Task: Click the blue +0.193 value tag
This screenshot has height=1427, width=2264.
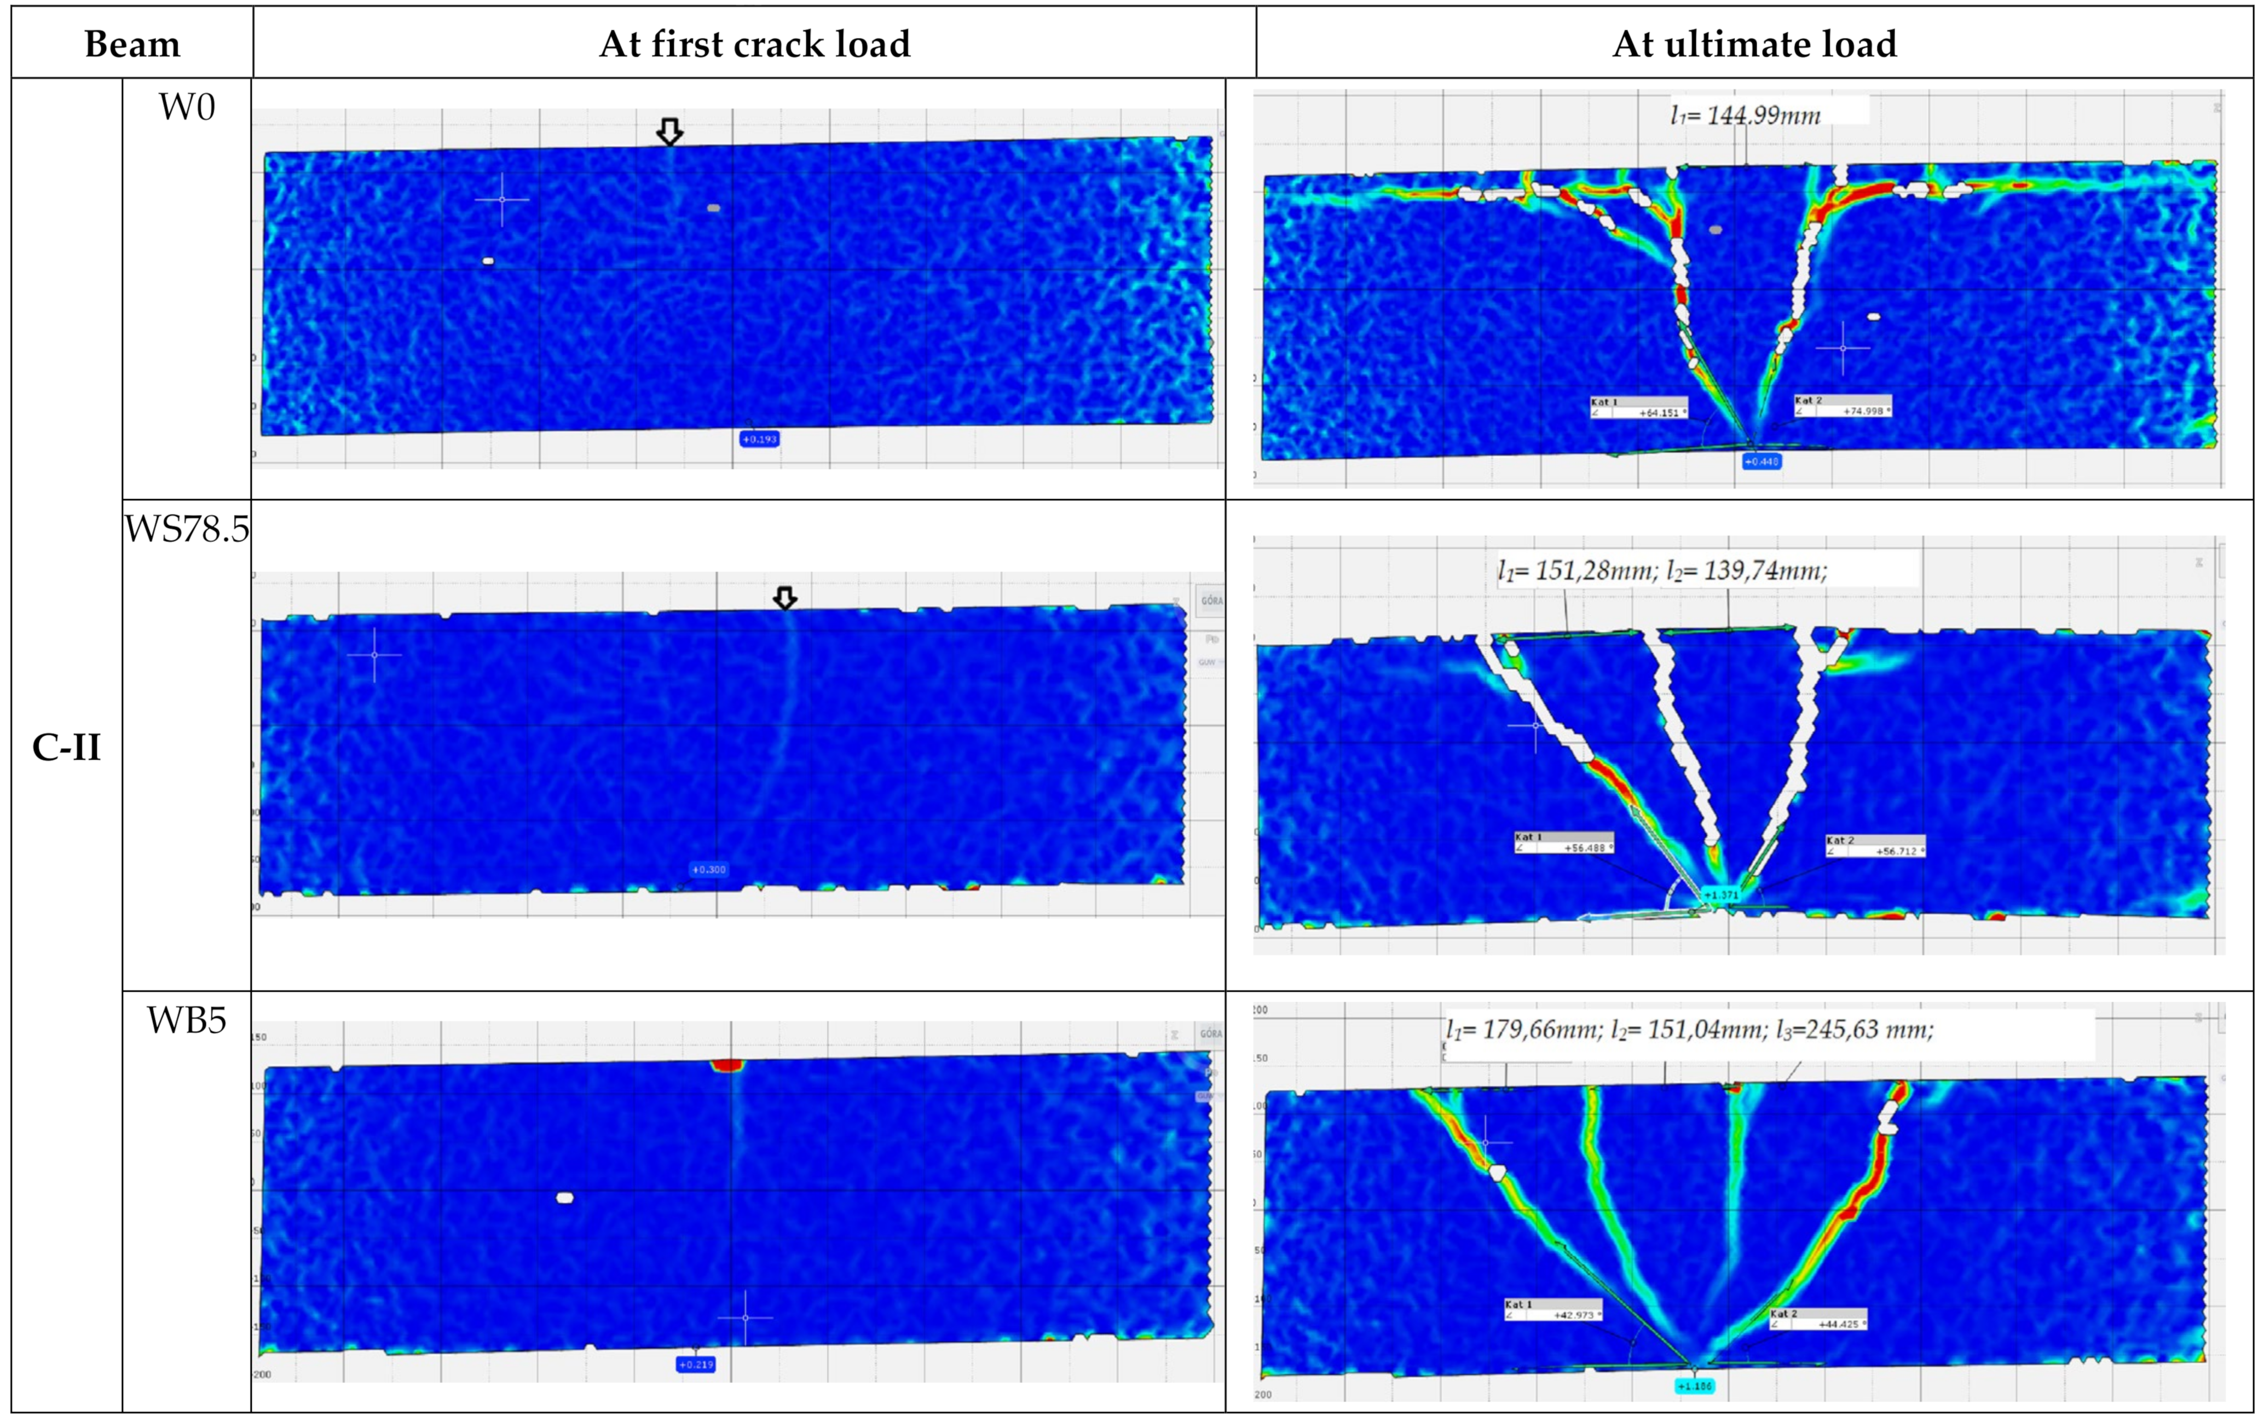Action: pos(759,439)
